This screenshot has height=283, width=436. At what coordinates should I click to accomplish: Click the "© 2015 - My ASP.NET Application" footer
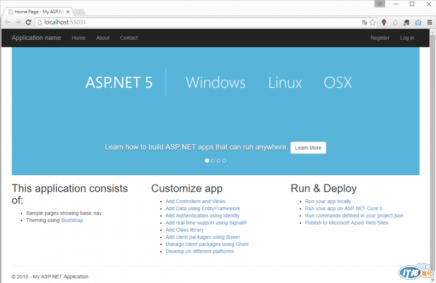[50, 276]
